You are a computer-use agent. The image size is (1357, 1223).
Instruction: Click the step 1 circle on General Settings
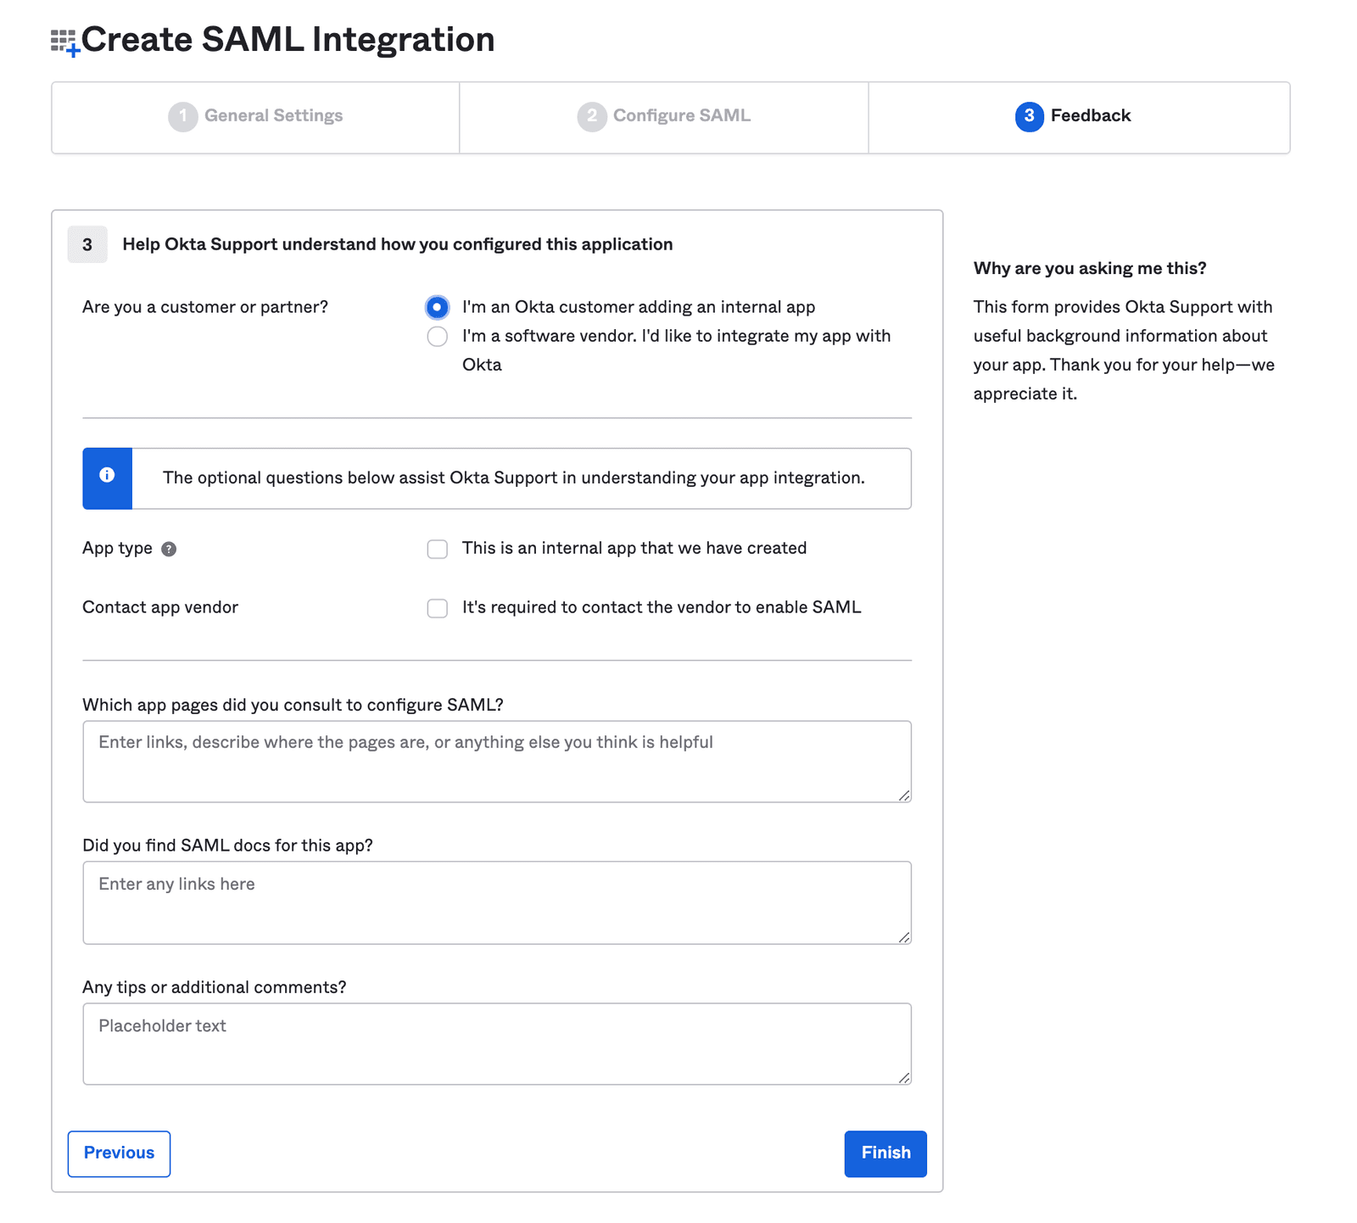click(183, 116)
